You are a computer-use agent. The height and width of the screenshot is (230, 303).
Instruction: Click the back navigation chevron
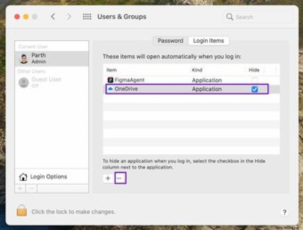(x=53, y=16)
